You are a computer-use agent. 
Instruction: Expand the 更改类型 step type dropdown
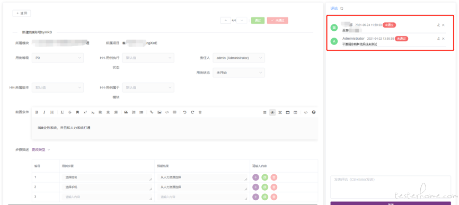41,150
